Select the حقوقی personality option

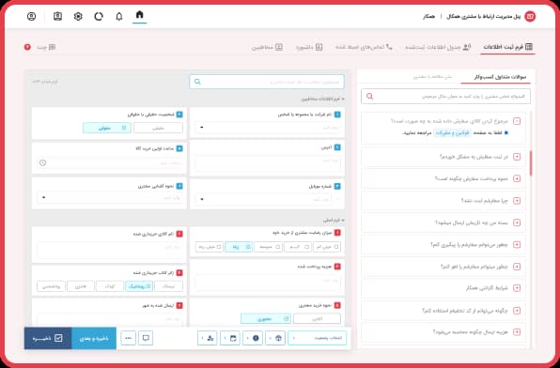coord(107,128)
